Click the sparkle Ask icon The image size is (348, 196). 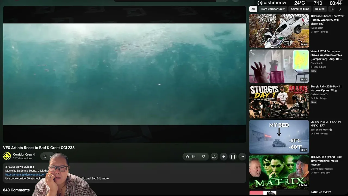point(223,157)
